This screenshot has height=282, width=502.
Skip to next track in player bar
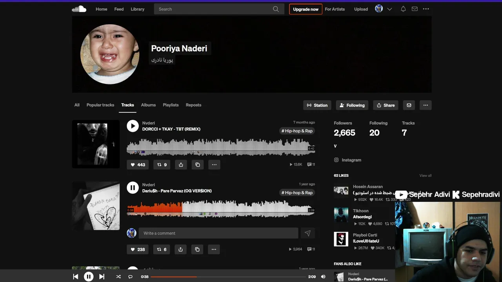[102, 277]
